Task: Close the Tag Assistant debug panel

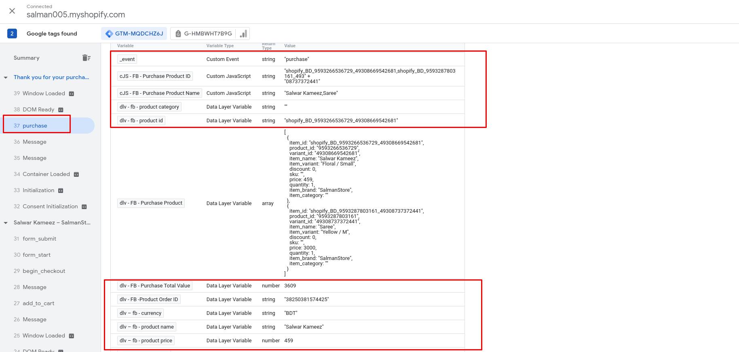Action: pos(12,11)
